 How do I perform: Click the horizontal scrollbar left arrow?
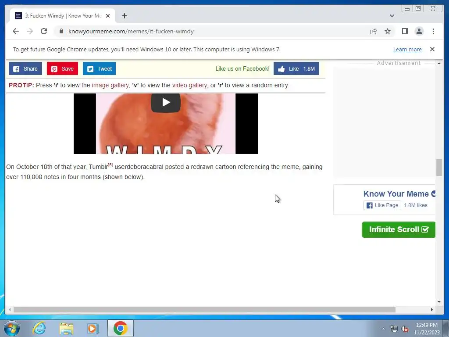point(10,309)
